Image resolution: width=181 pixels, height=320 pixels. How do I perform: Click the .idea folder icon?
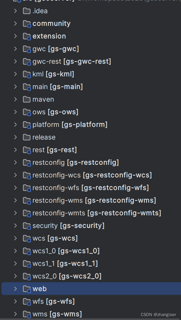[26, 11]
